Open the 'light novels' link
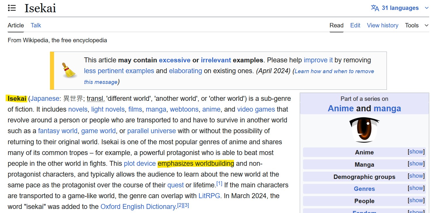The image size is (433, 213). tap(108, 110)
